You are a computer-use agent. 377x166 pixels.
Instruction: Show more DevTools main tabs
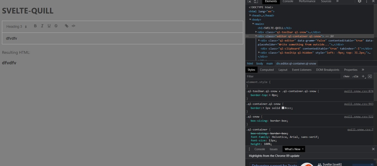coord(337,1)
